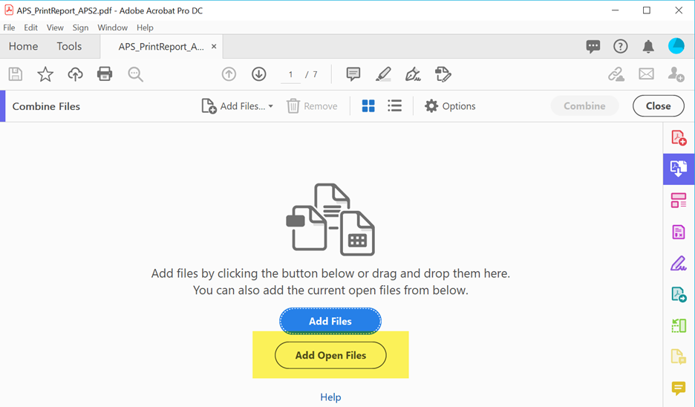This screenshot has width=695, height=407.
Task: Open the Sign menu
Action: pos(80,27)
